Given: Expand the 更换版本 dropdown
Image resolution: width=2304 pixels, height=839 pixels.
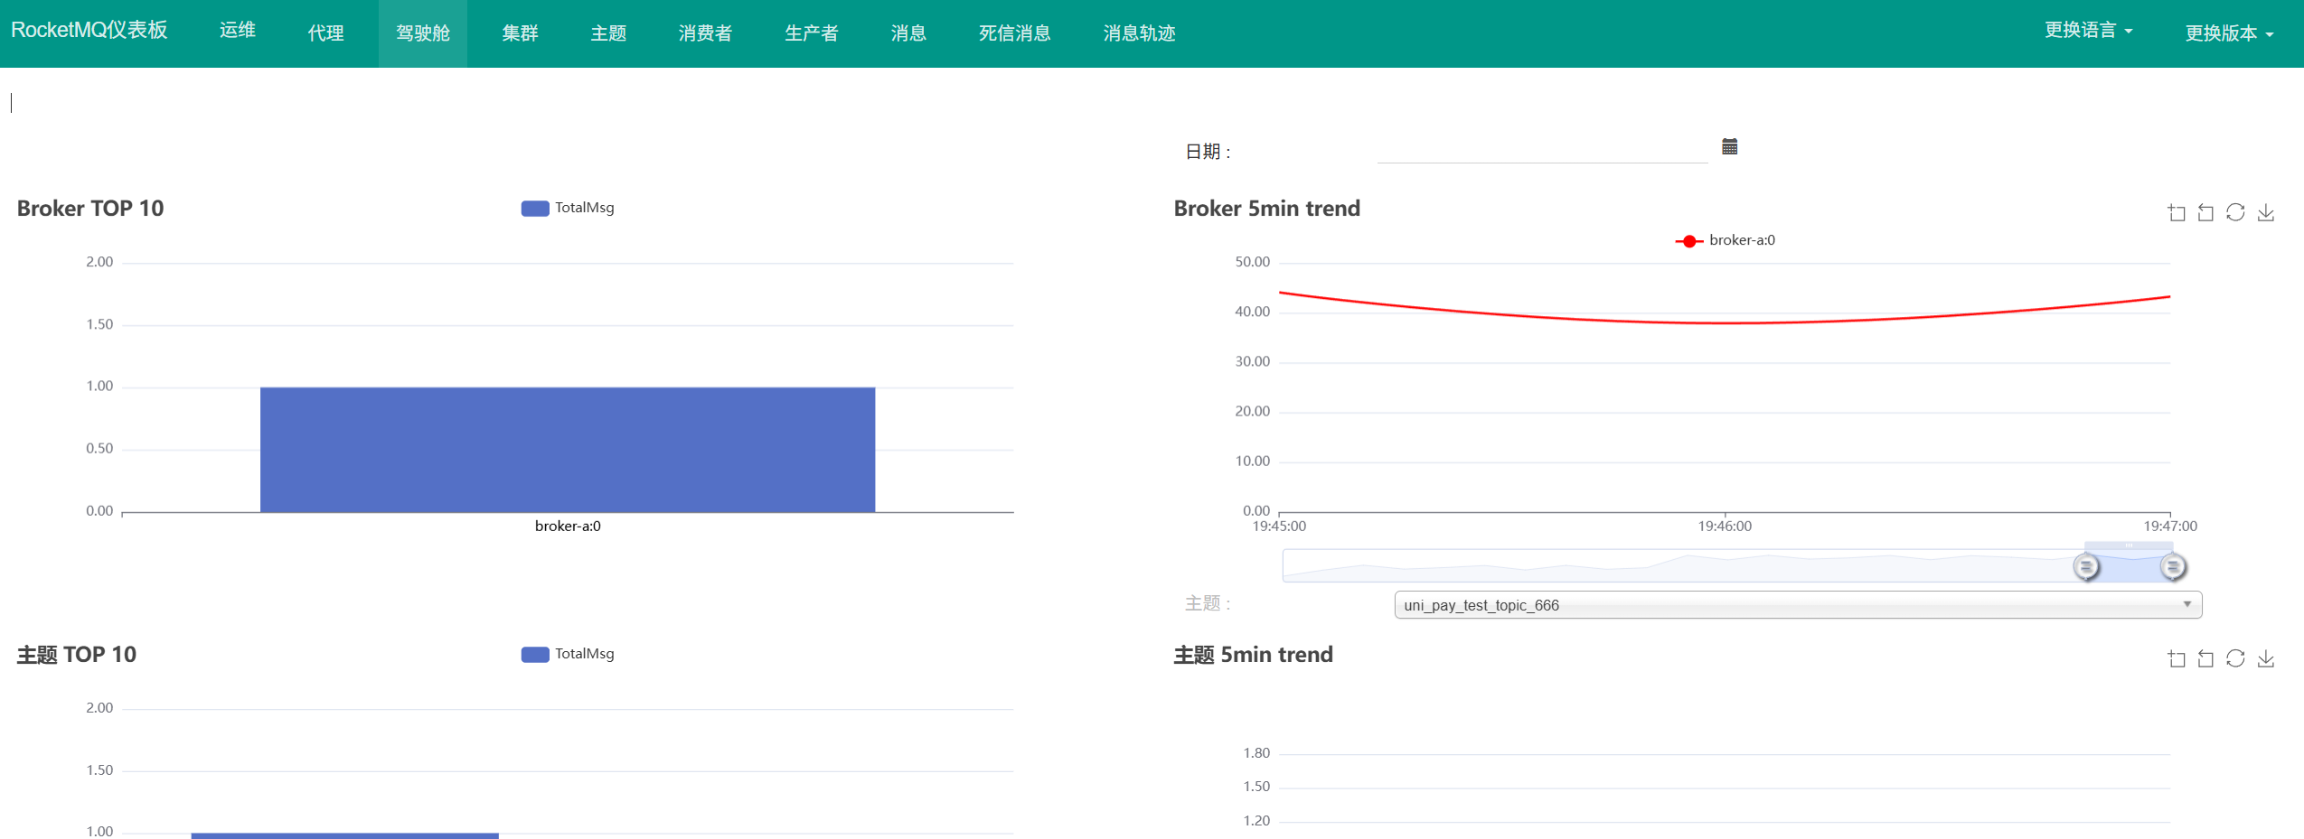Looking at the screenshot, I should [x=2228, y=33].
